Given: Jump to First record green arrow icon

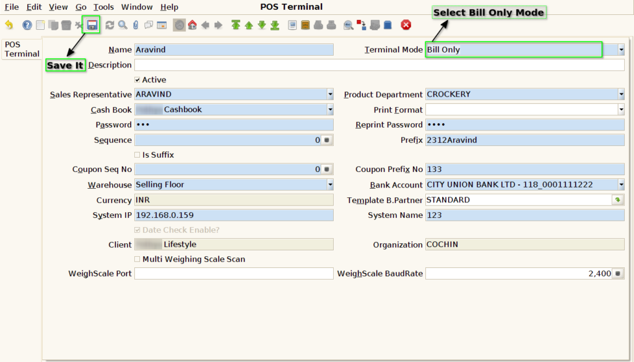Looking at the screenshot, I should pyautogui.click(x=236, y=25).
